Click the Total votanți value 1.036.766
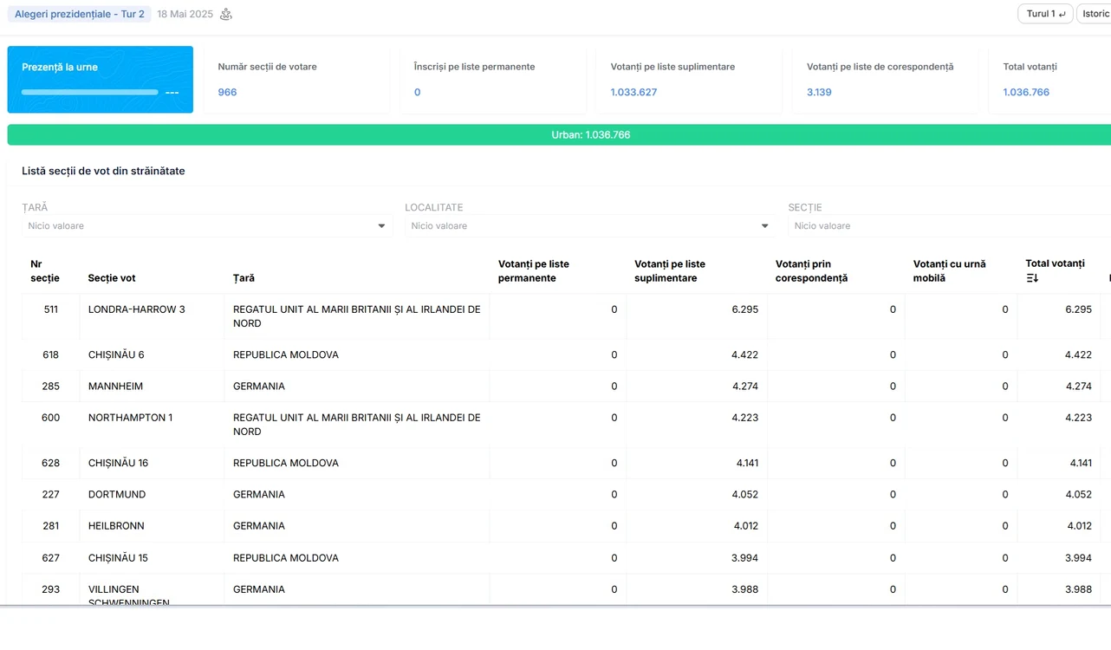This screenshot has height=650, width=1111. point(1026,92)
